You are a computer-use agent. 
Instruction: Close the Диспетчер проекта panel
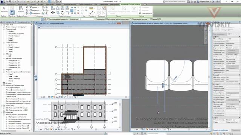(x=32, y=22)
